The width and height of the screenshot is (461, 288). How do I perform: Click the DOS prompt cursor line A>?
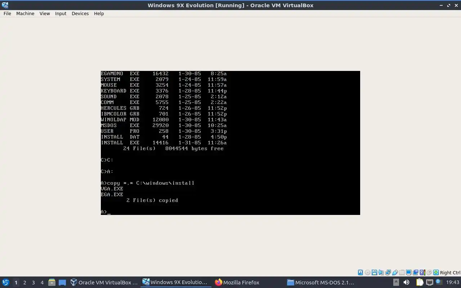[106, 212]
